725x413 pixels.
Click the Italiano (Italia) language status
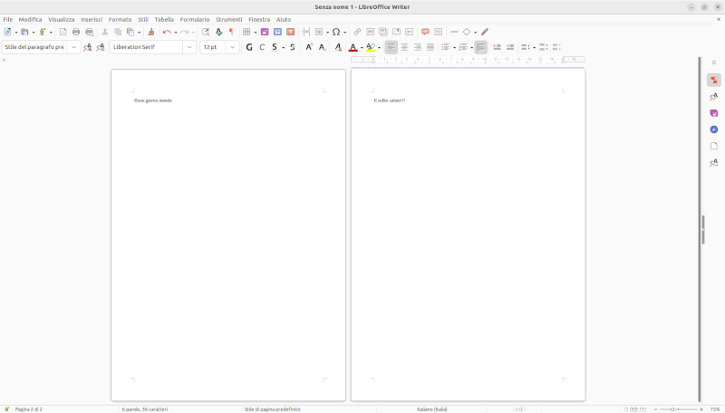(x=431, y=409)
